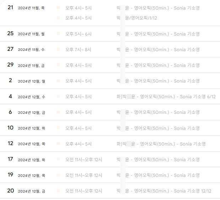Screen dimensions: 220x200
Task: Open the 오전 11시~오후 12시 event on December 17
Action: tap(84, 160)
